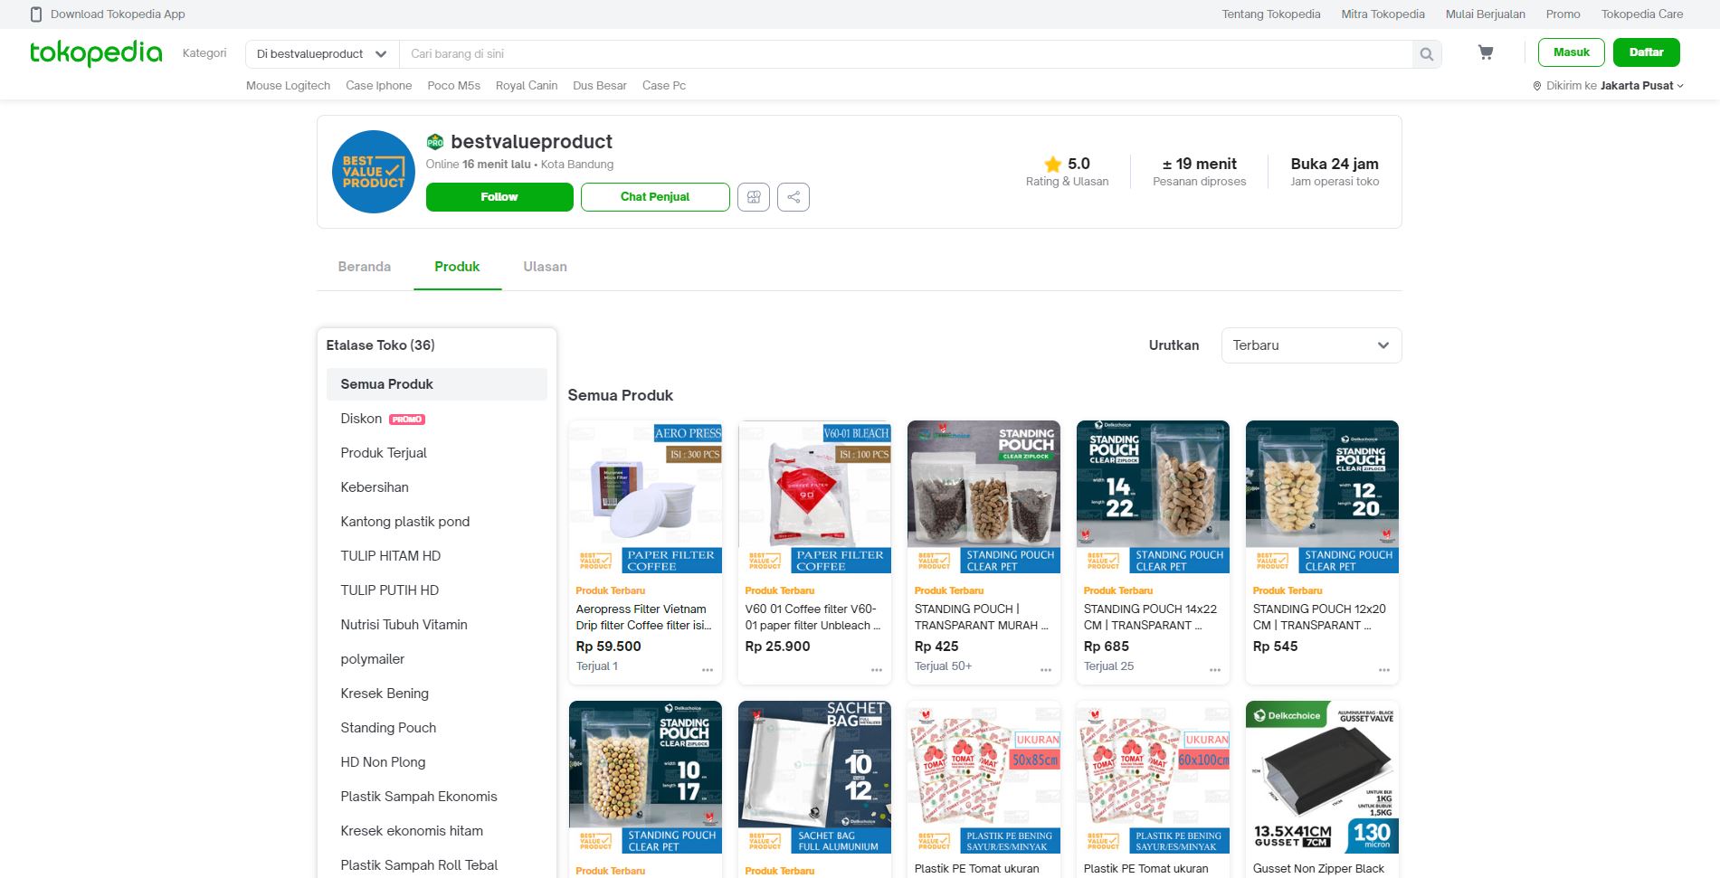Click the Case Iphone search suggestion
The width and height of the screenshot is (1720, 878).
pos(378,86)
